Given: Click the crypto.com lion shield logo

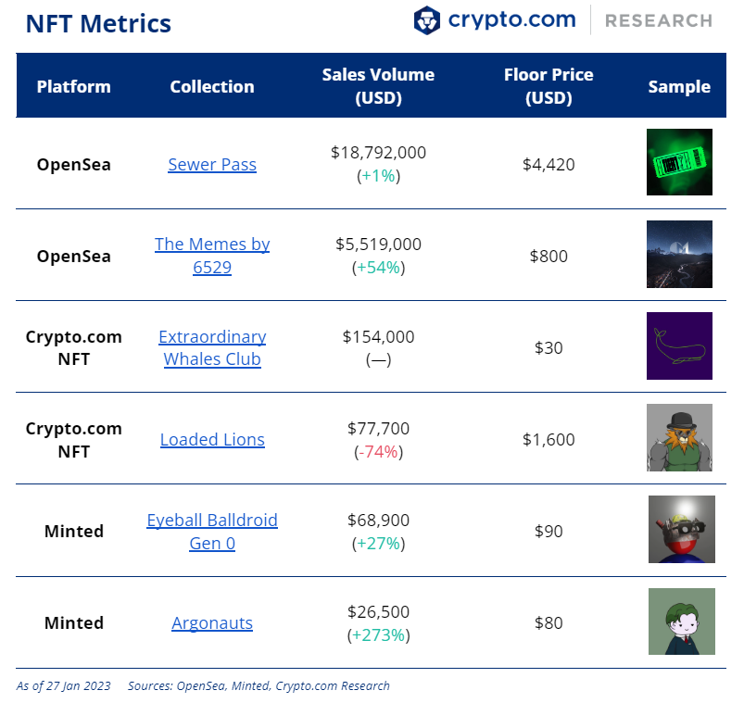Looking at the screenshot, I should (x=426, y=20).
